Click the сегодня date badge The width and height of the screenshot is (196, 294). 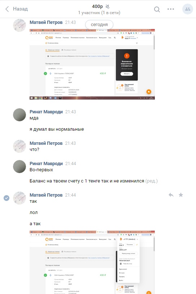coord(99,25)
